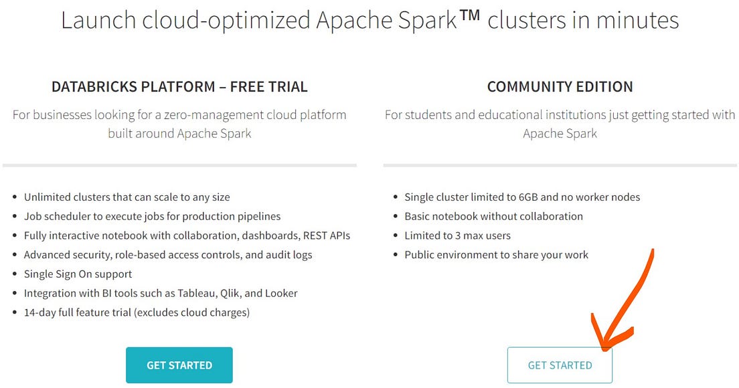Select the COMMUNITY EDITION heading
The width and height of the screenshot is (739, 388).
[x=560, y=86]
